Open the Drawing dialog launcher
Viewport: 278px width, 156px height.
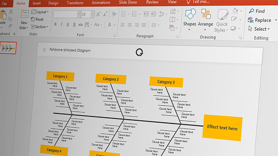point(240,38)
